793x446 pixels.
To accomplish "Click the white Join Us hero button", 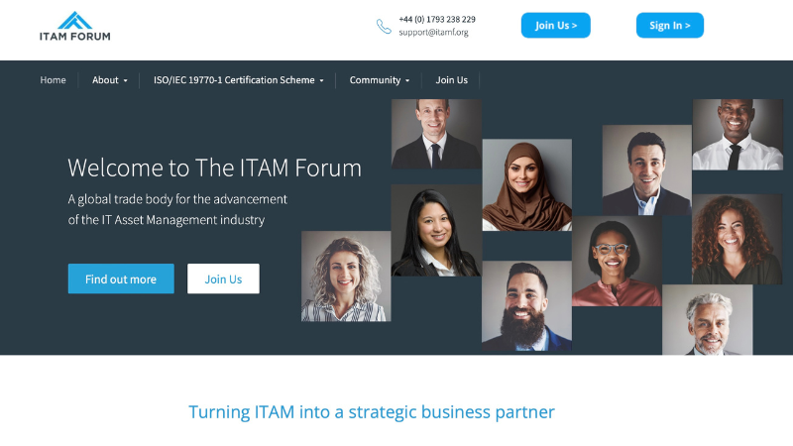I will [x=223, y=279].
